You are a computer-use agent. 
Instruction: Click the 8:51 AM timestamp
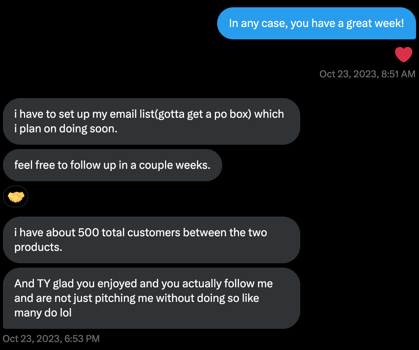367,74
